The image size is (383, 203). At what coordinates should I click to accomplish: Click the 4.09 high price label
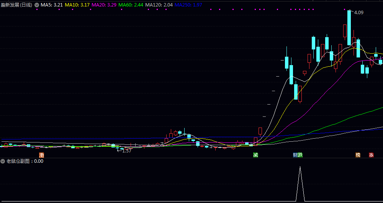[x=358, y=13]
